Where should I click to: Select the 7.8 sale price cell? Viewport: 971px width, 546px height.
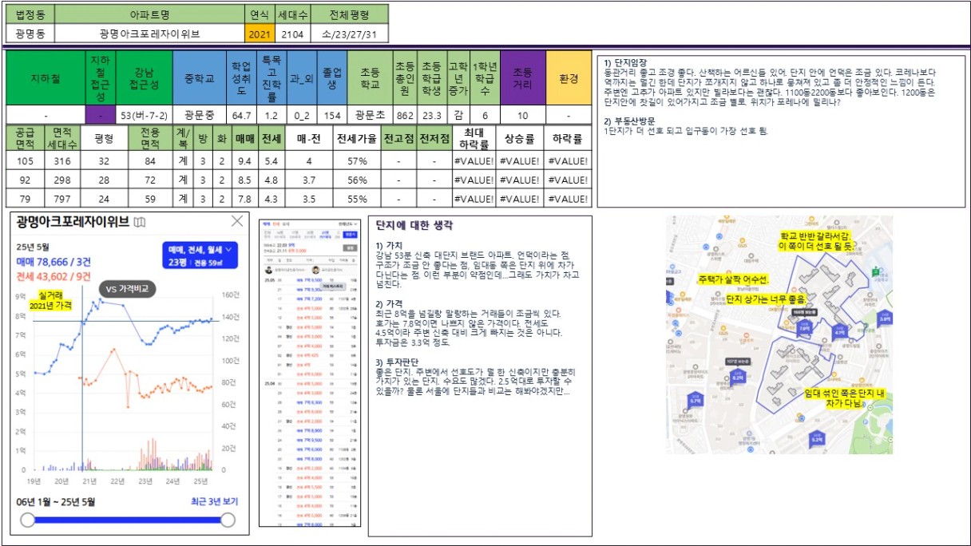tap(245, 198)
